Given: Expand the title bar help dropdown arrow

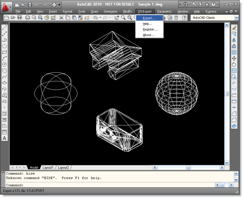Looking at the screenshot, I should 218,4.
